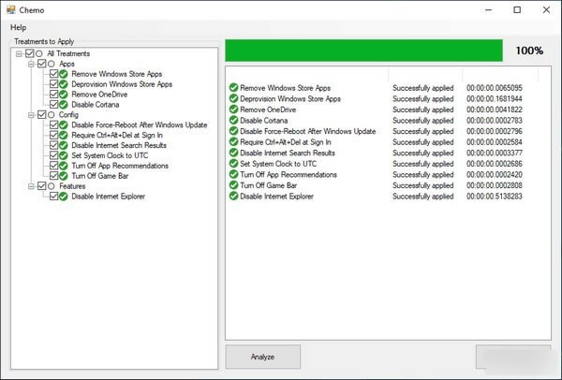Image resolution: width=562 pixels, height=380 pixels.
Task: Click success icon for Remove Windows Store Apps result
Action: [x=233, y=88]
